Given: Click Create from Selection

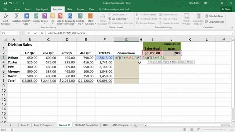Looking at the screenshot, I should (120, 23).
